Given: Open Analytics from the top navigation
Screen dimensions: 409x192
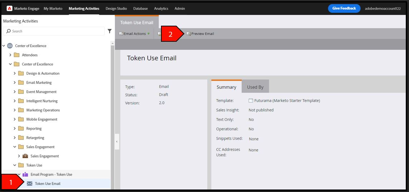Looking at the screenshot, I should click(161, 9).
